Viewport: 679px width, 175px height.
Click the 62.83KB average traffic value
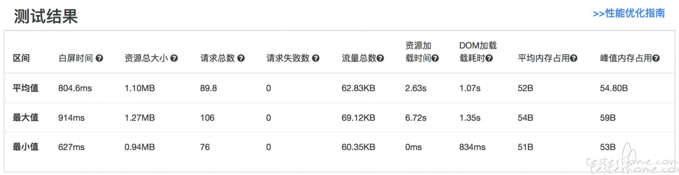358,88
